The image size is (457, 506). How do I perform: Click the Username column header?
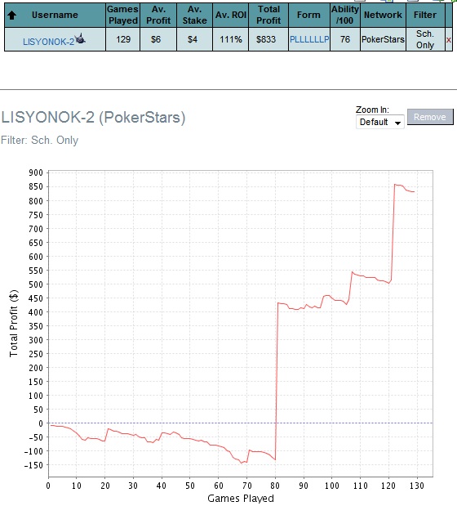(55, 15)
